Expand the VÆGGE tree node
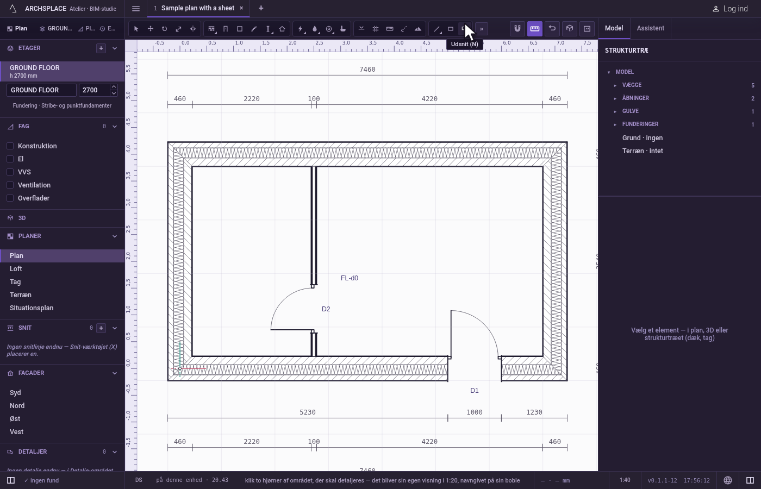 [615, 85]
